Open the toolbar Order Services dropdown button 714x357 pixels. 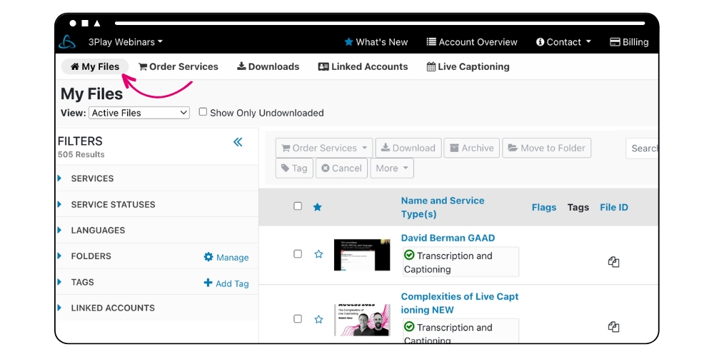pyautogui.click(x=324, y=148)
